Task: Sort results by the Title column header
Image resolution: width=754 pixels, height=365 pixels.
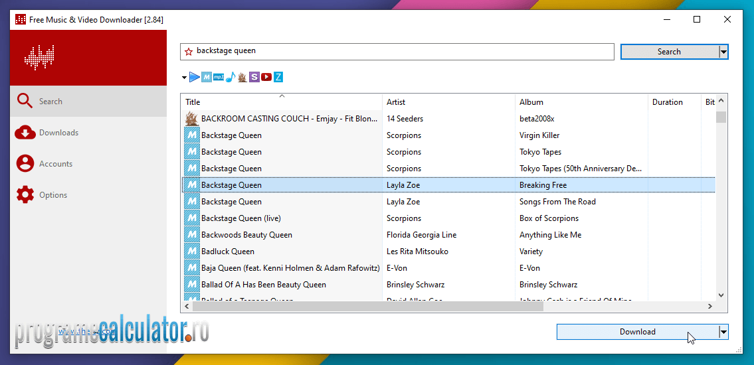Action: [282, 102]
